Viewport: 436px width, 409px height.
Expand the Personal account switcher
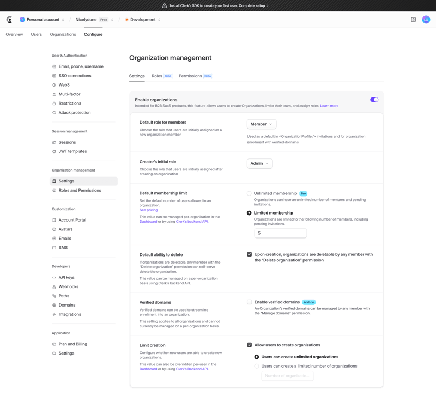(x=43, y=19)
